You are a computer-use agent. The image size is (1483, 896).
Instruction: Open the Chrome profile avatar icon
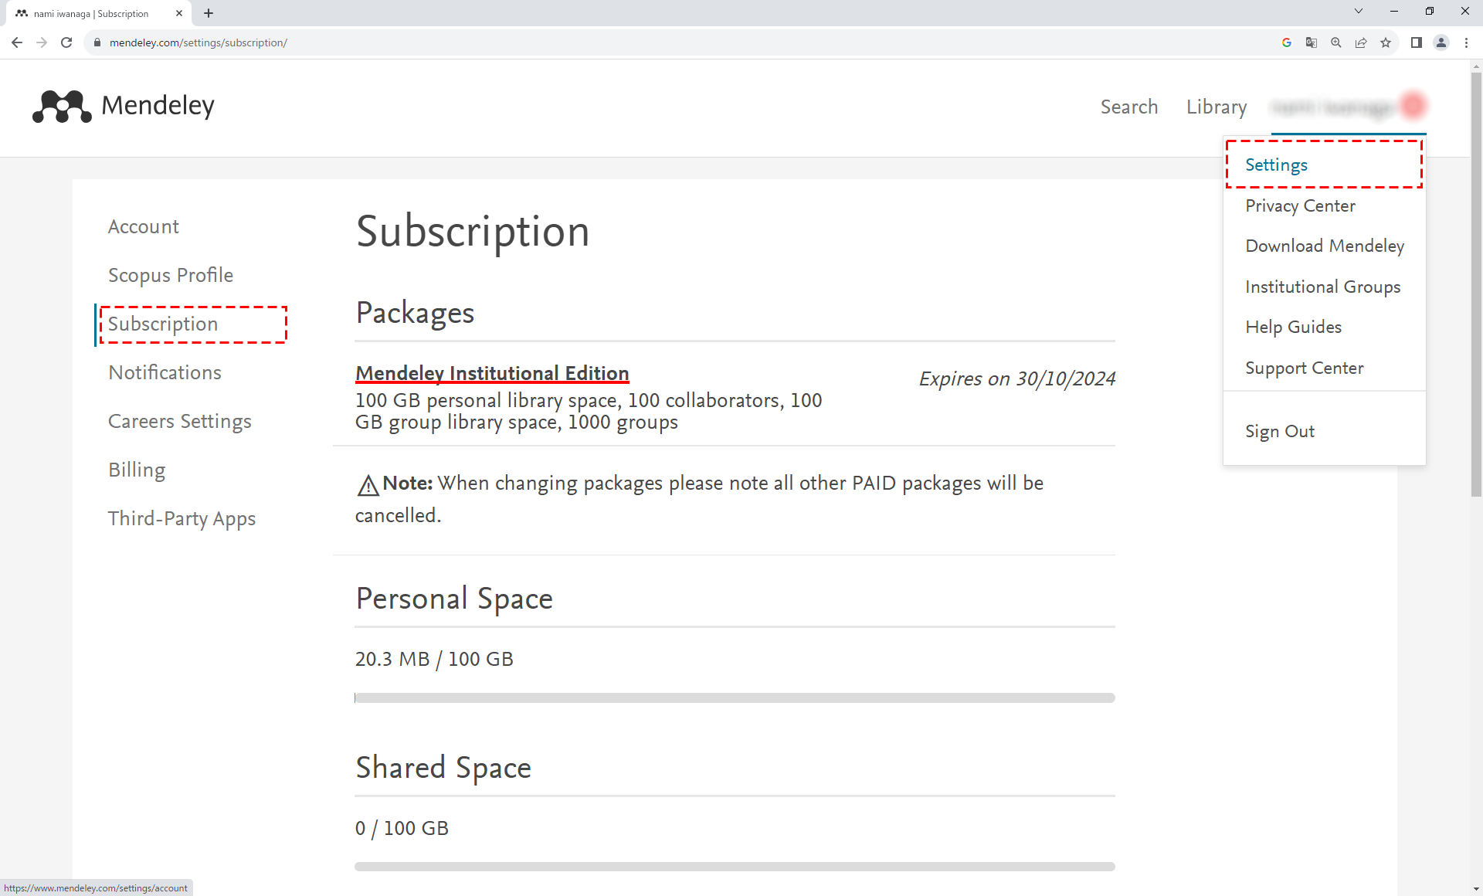tap(1441, 42)
